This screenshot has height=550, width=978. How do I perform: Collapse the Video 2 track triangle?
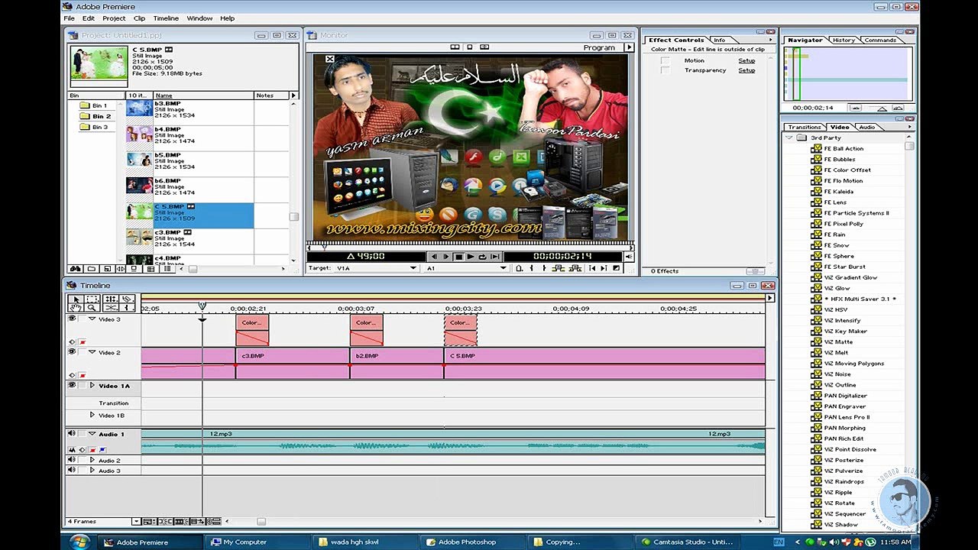coord(92,352)
